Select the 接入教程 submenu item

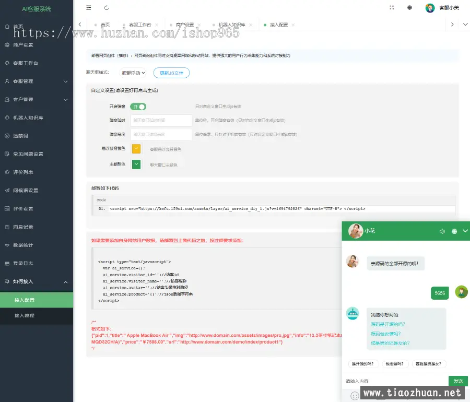(x=36, y=316)
